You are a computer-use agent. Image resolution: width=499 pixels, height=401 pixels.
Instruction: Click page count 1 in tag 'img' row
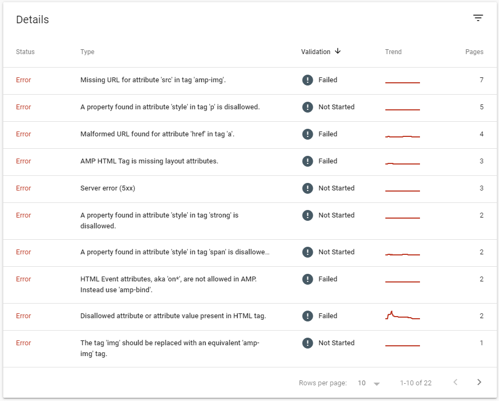[x=482, y=343]
